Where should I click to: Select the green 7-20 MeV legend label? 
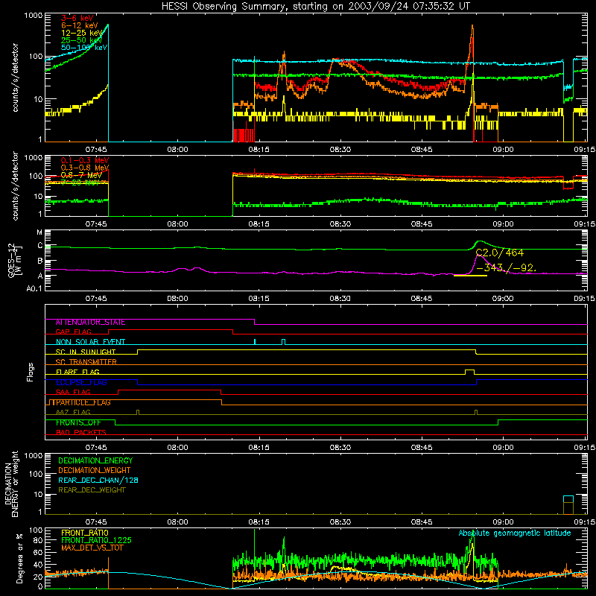click(80, 183)
